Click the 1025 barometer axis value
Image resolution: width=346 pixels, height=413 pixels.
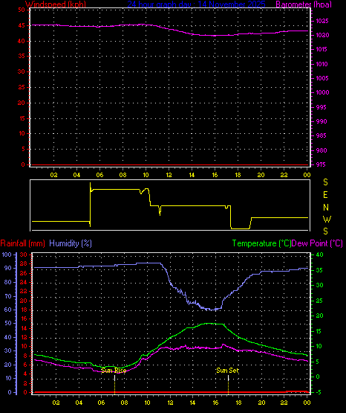[321, 21]
